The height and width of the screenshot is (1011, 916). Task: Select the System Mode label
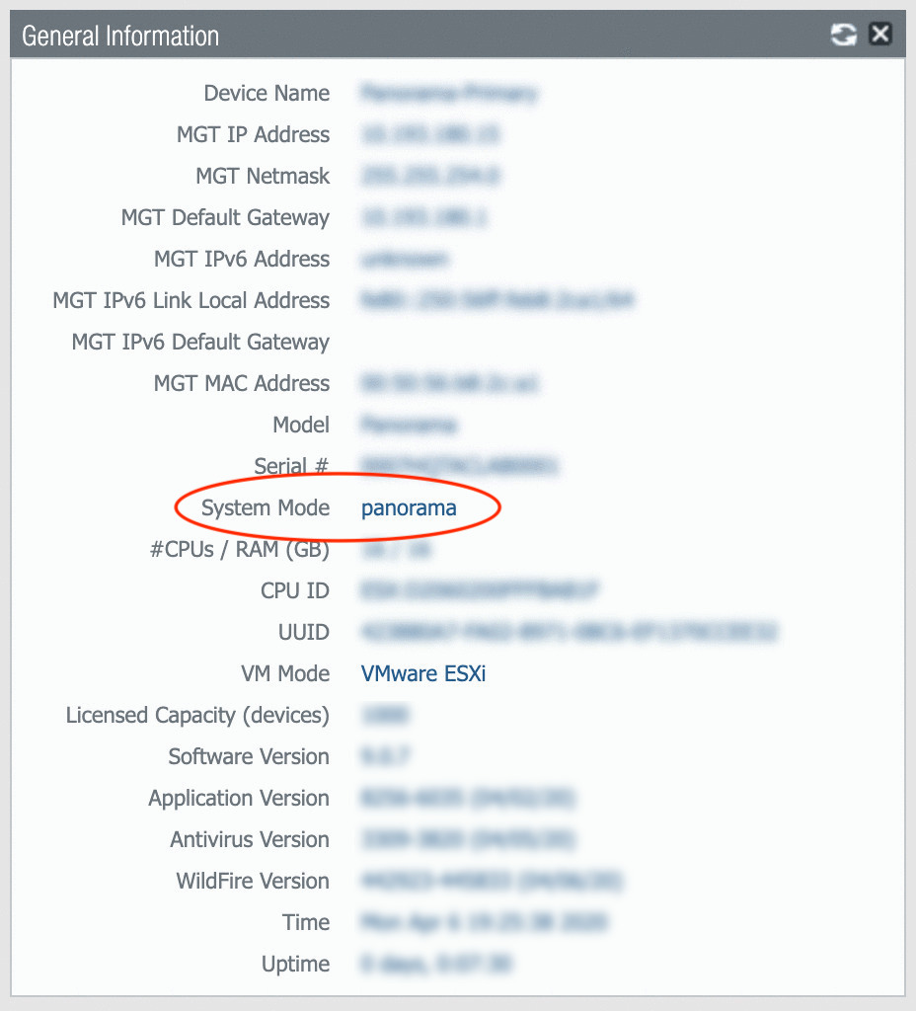[x=266, y=508]
